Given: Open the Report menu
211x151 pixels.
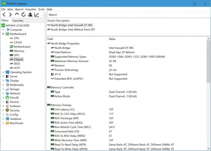Looking at the screenshot, I should click(x=19, y=9).
